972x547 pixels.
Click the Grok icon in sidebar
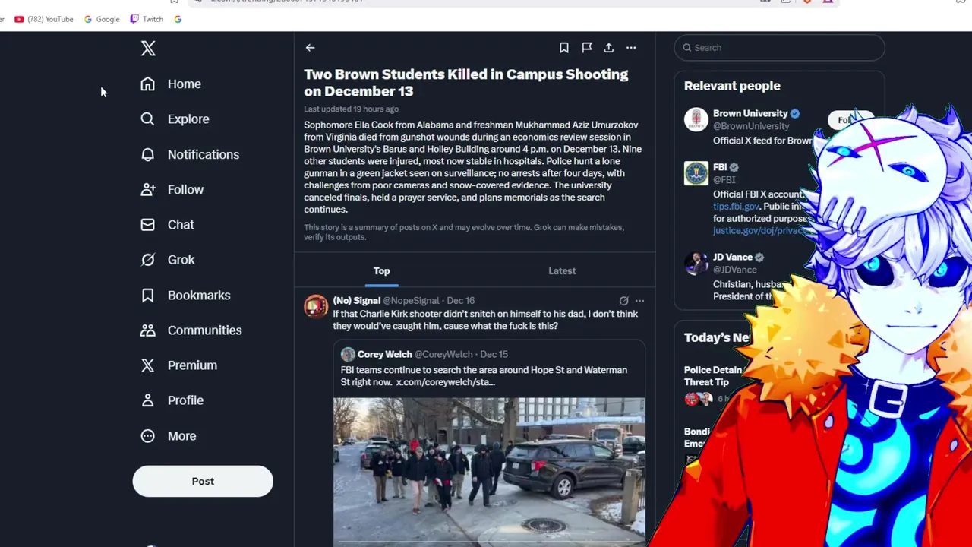coord(147,260)
